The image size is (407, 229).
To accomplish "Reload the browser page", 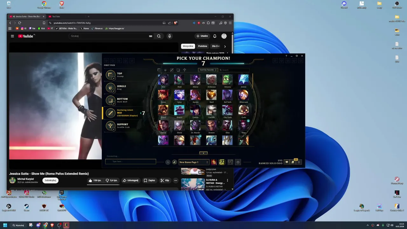I will [20, 23].
